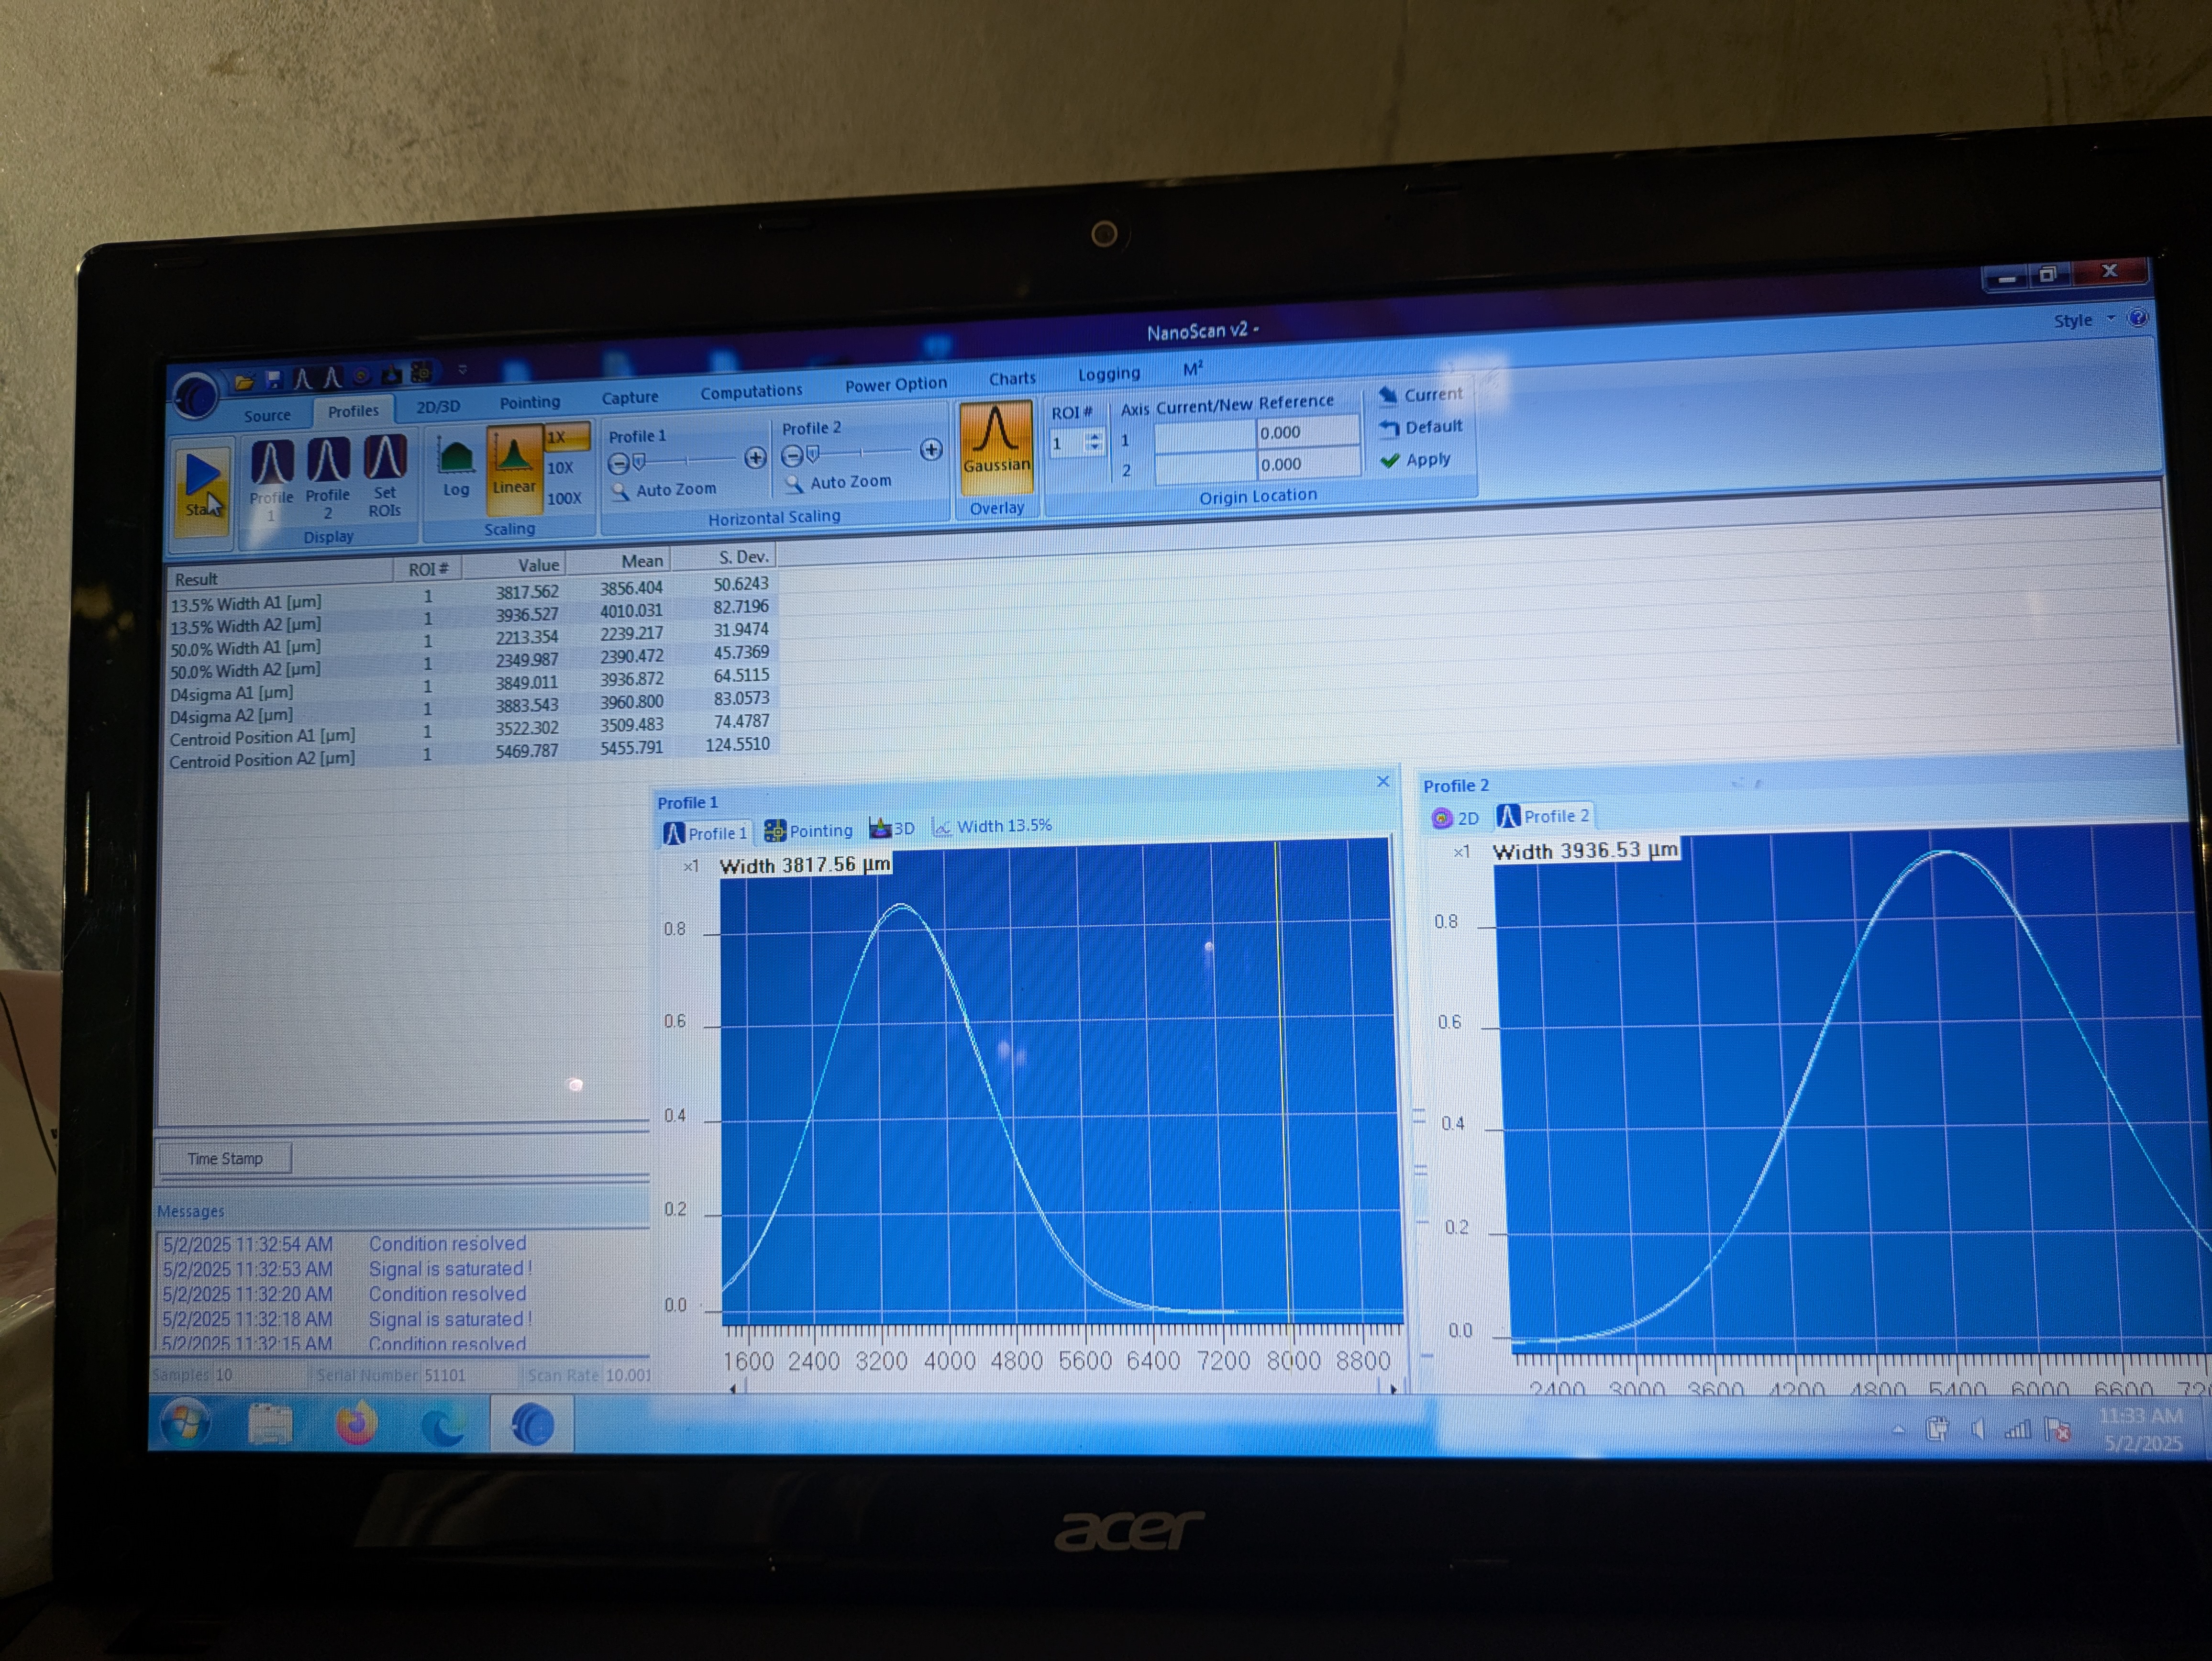Select the 3D tab in Profile 1 panel
2212x1661 pixels.
tap(892, 828)
